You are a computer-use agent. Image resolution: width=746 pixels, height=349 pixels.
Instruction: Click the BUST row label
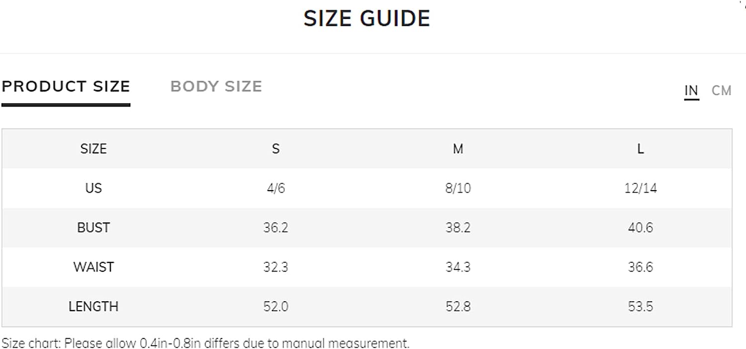(x=93, y=228)
